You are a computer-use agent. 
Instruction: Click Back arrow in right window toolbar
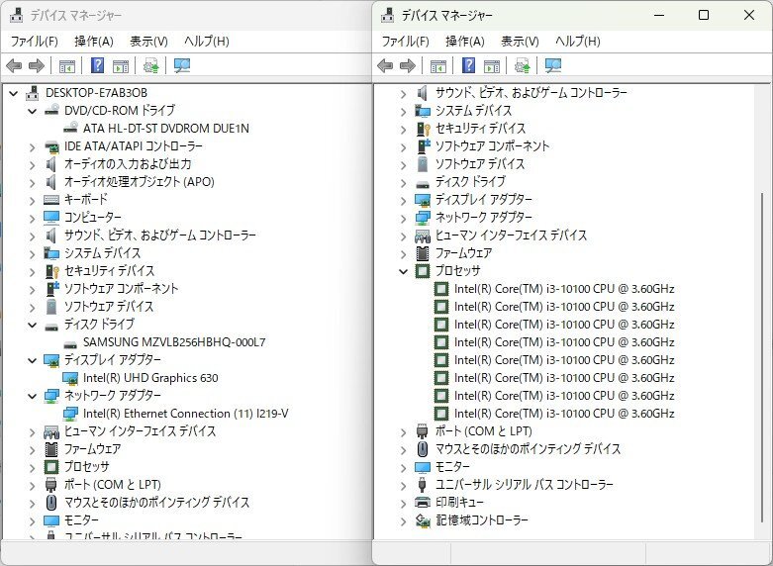[385, 65]
